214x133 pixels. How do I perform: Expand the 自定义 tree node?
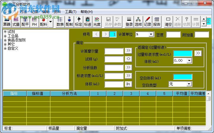pyautogui.click(x=5, y=48)
